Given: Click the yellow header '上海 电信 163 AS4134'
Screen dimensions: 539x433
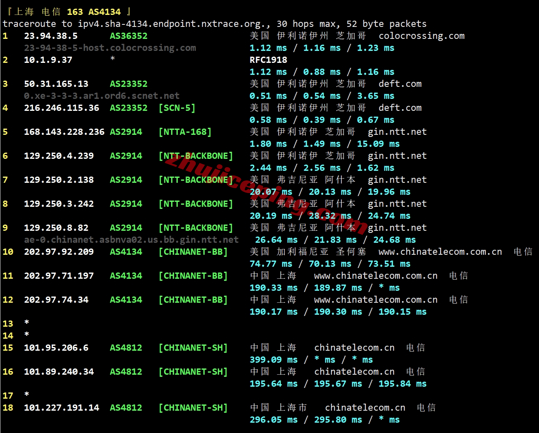Looking at the screenshot, I should tap(69, 12).
